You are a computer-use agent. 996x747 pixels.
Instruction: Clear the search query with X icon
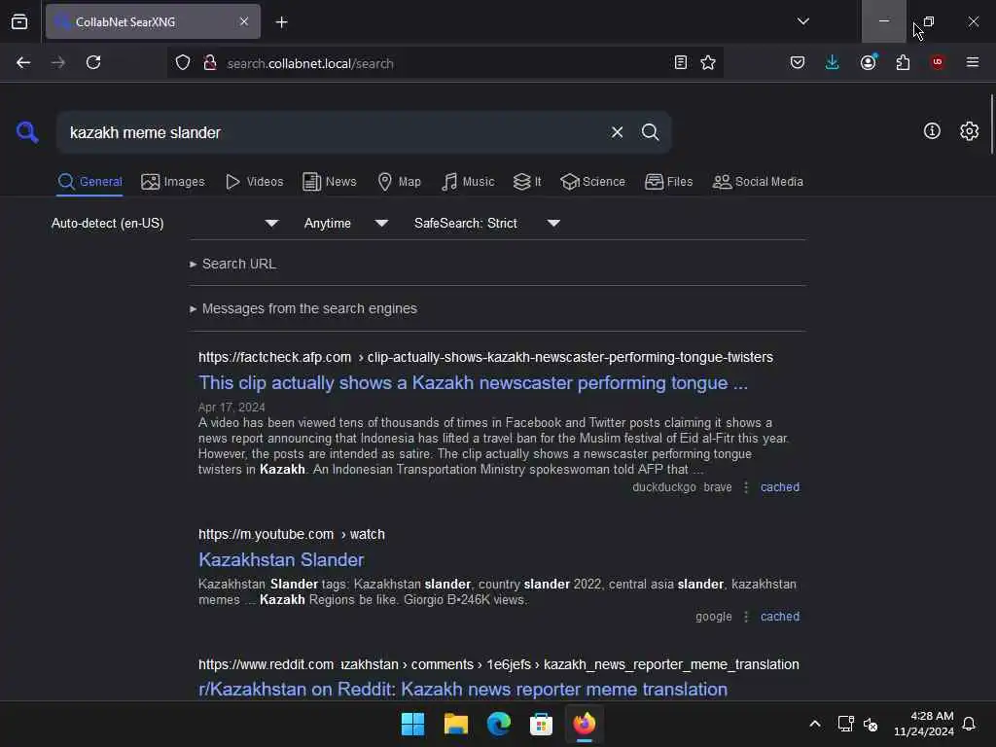point(617,132)
